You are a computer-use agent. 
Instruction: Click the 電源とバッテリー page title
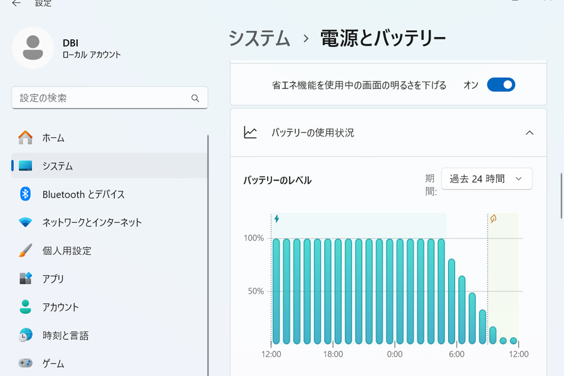click(383, 38)
